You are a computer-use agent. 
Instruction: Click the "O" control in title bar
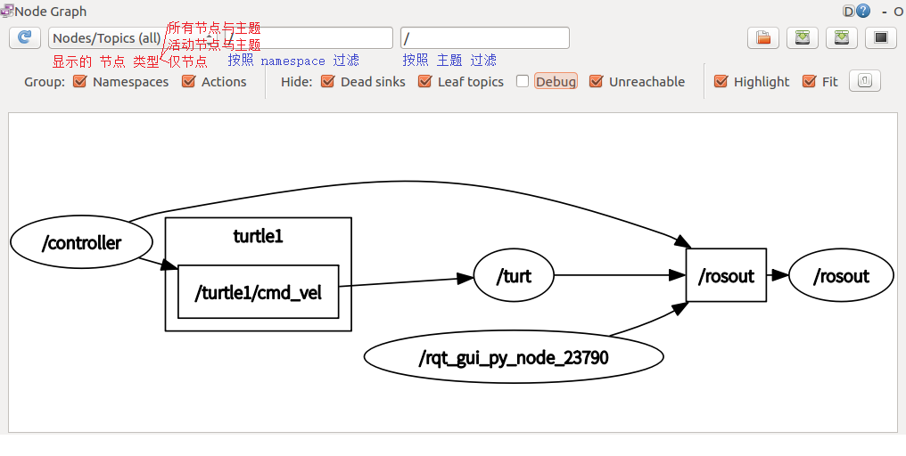pyautogui.click(x=899, y=11)
